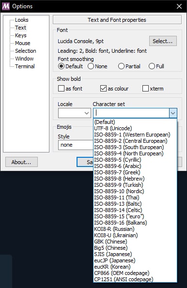Viewport: 187px width, 288px height.
Task: Select ISO-8859-11 (Thai)
Action: 135,197
